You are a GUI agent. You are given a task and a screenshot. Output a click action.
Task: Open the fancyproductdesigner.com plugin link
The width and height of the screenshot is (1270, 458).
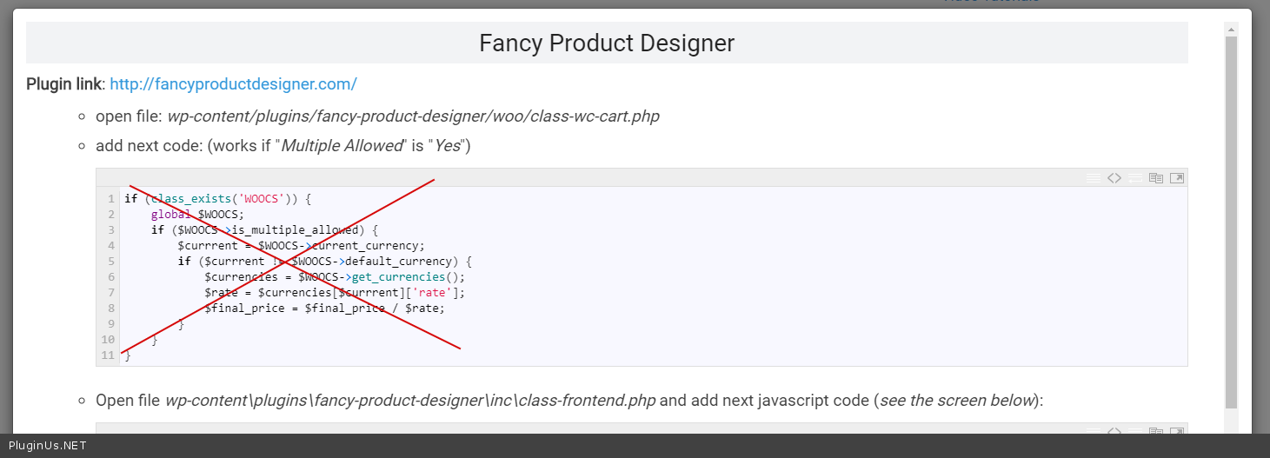(x=233, y=84)
